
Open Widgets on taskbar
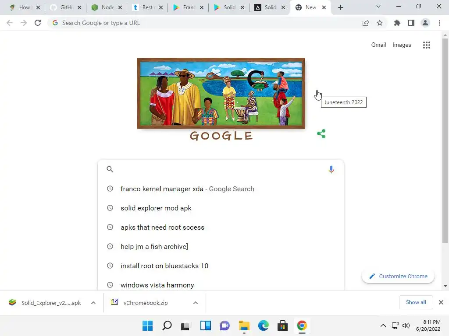[205, 325]
